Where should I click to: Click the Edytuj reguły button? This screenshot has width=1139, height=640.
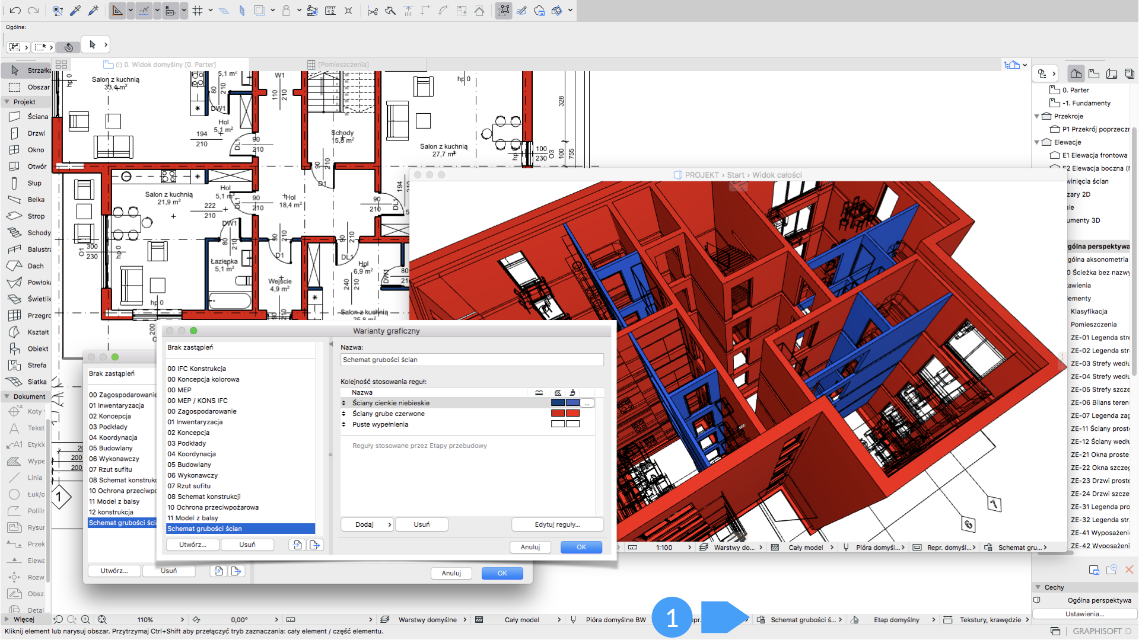(558, 524)
